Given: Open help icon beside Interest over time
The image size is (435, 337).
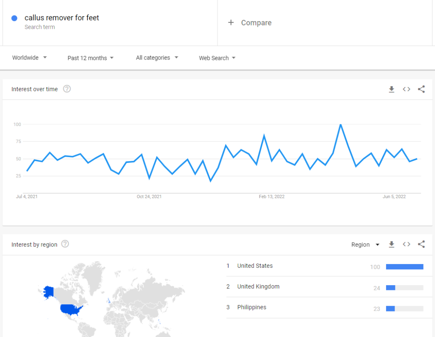Looking at the screenshot, I should coord(67,89).
